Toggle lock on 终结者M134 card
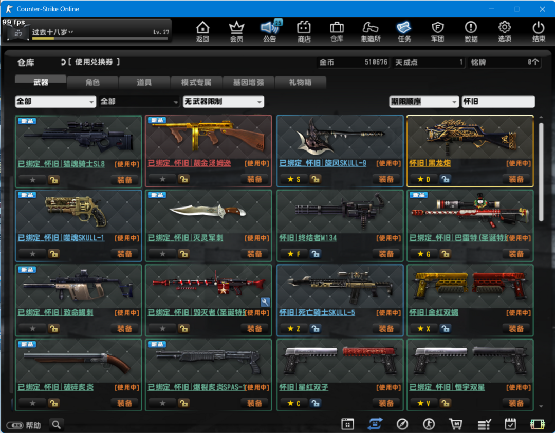This screenshot has width=555, height=433. click(316, 254)
